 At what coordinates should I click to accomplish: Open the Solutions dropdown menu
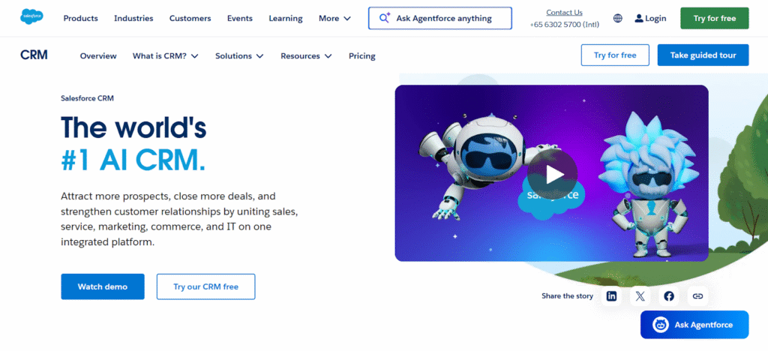pos(239,55)
